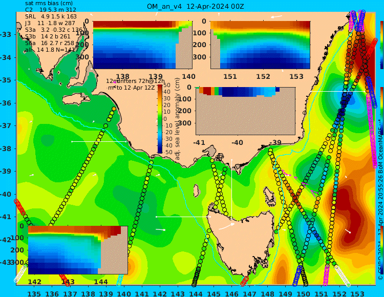
Task: Click the '-39' tick under the middle inset
Action: point(275,142)
